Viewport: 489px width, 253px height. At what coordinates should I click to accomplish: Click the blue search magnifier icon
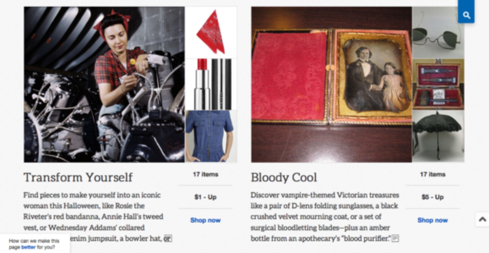point(466,15)
